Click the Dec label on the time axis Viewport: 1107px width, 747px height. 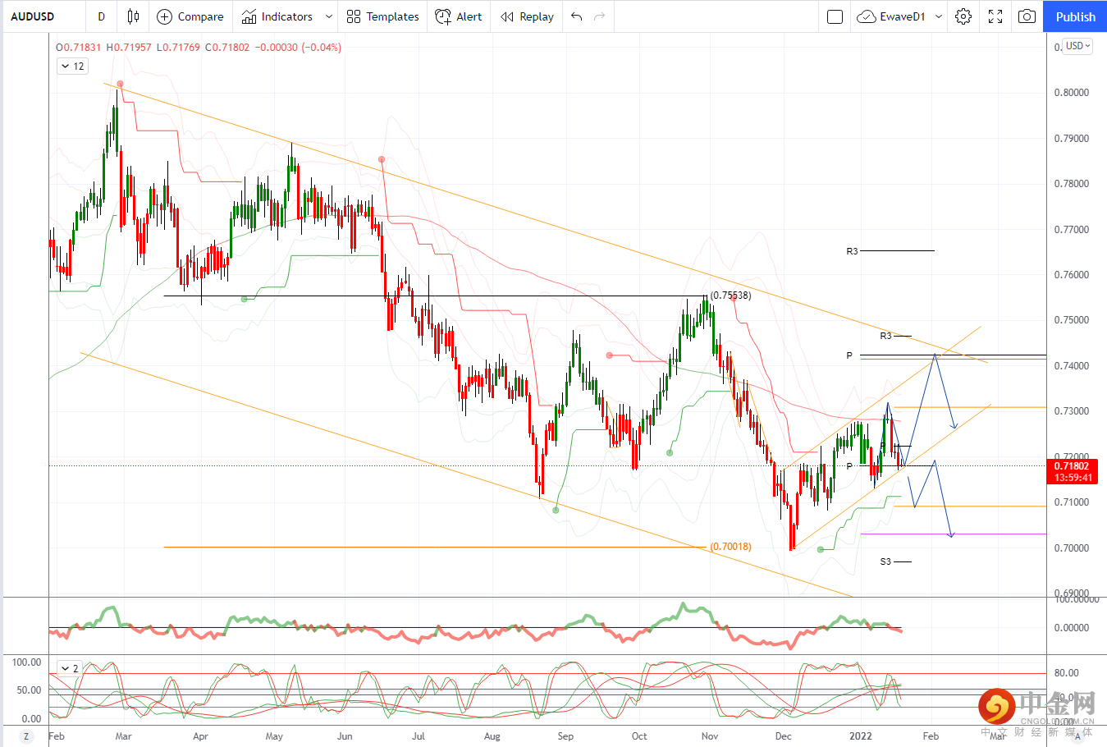point(784,736)
